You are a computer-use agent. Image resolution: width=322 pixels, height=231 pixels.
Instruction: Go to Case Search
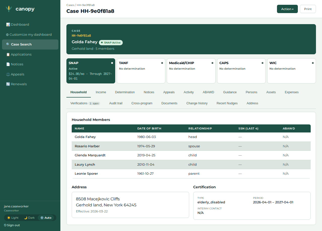[30, 44]
